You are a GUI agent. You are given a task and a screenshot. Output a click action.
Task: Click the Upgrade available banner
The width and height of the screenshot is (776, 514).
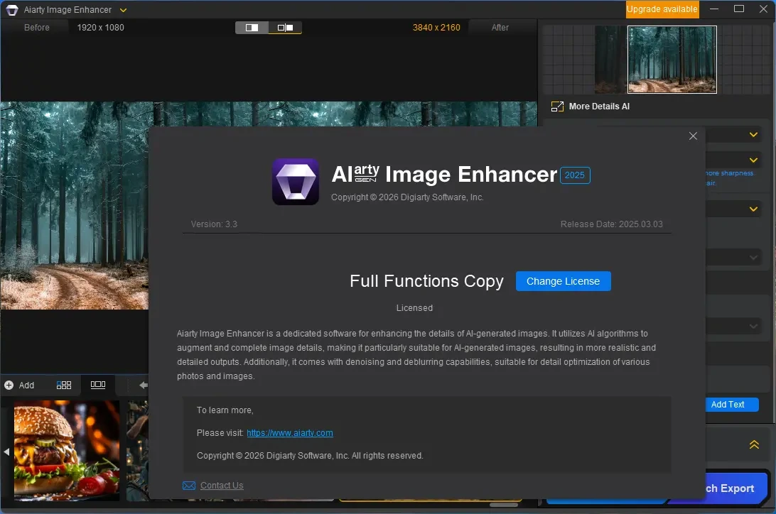pos(662,9)
